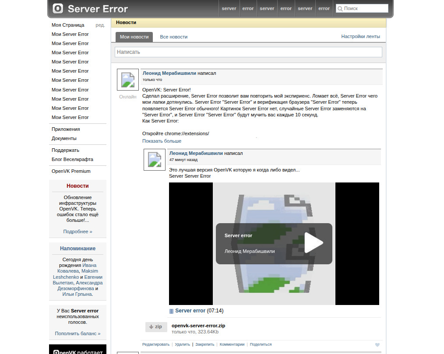Viewport: 444px width, 354px height.
Task: Click the Онлайн status text
Action: pyautogui.click(x=128, y=97)
